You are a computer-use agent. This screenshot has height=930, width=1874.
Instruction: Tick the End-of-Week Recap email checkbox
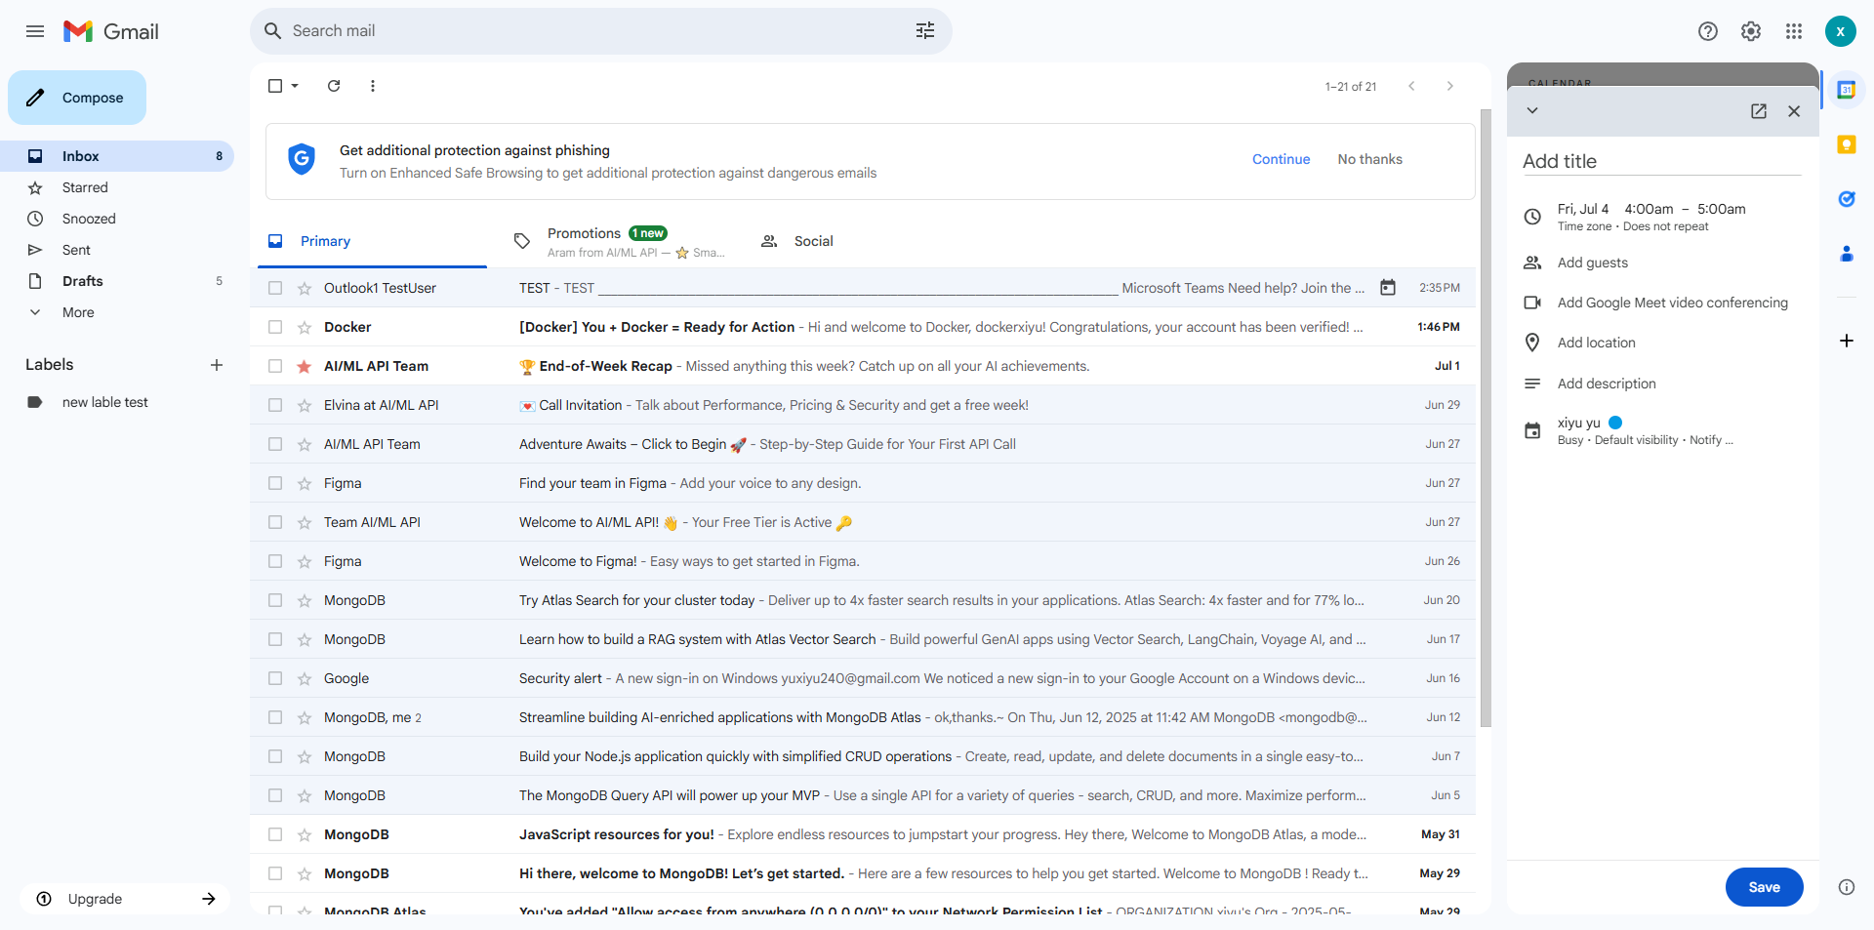point(275,366)
